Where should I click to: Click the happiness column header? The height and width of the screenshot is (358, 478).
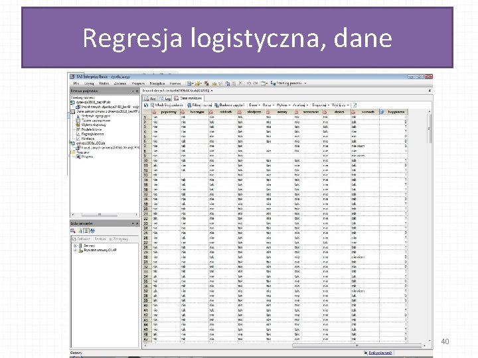(393, 112)
